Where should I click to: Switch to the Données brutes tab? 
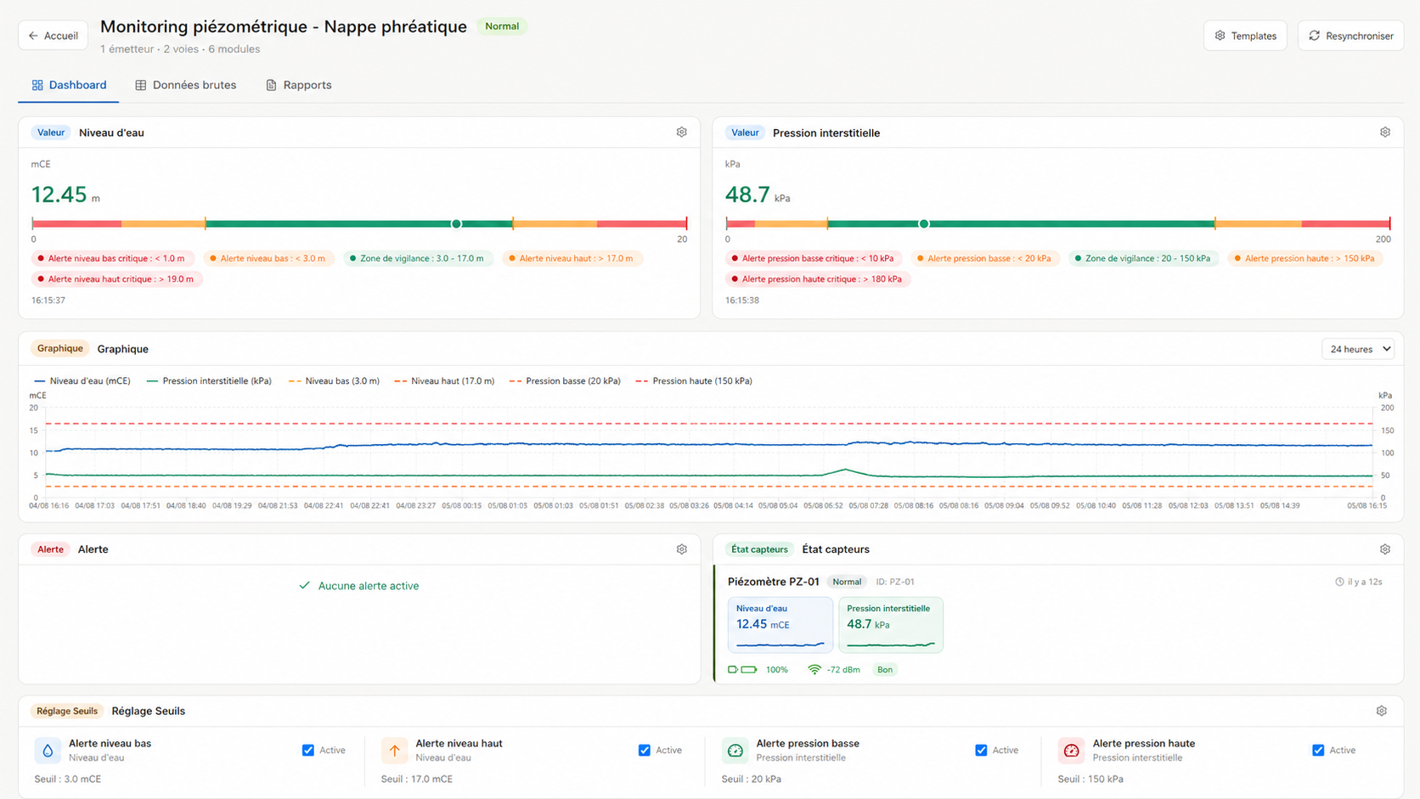tap(186, 85)
